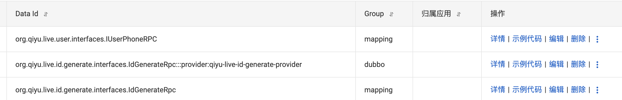Viewport: 622px width, 100px height.
Task: Select 编辑 on the dubbo provider row
Action: click(x=556, y=64)
